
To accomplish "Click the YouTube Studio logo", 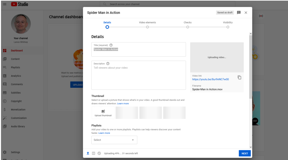I will coord(19,4).
